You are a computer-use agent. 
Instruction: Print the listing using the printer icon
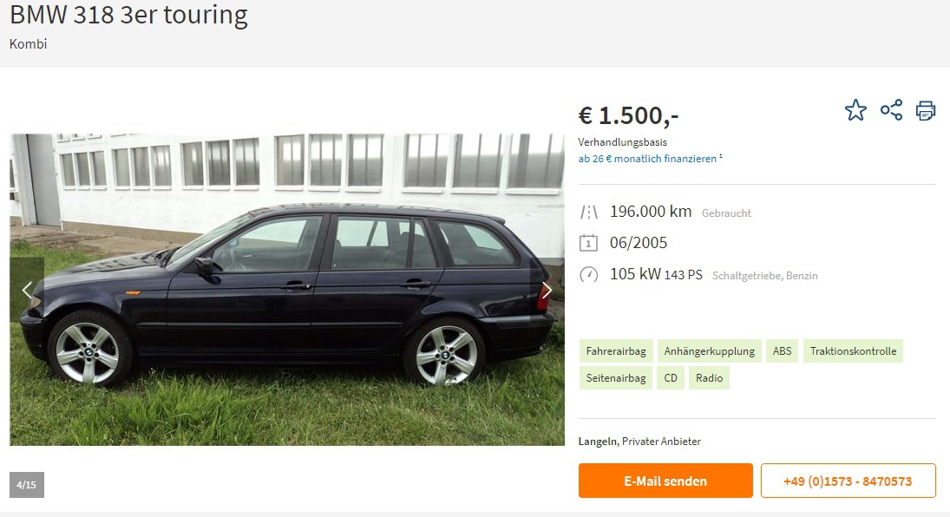pyautogui.click(x=925, y=110)
